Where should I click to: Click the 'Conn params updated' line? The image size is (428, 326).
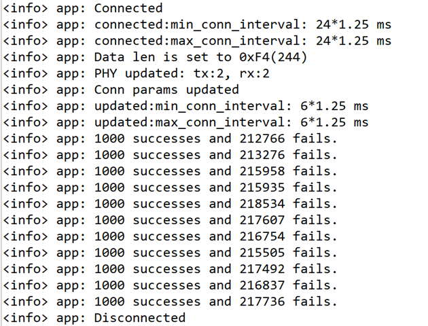121,90
